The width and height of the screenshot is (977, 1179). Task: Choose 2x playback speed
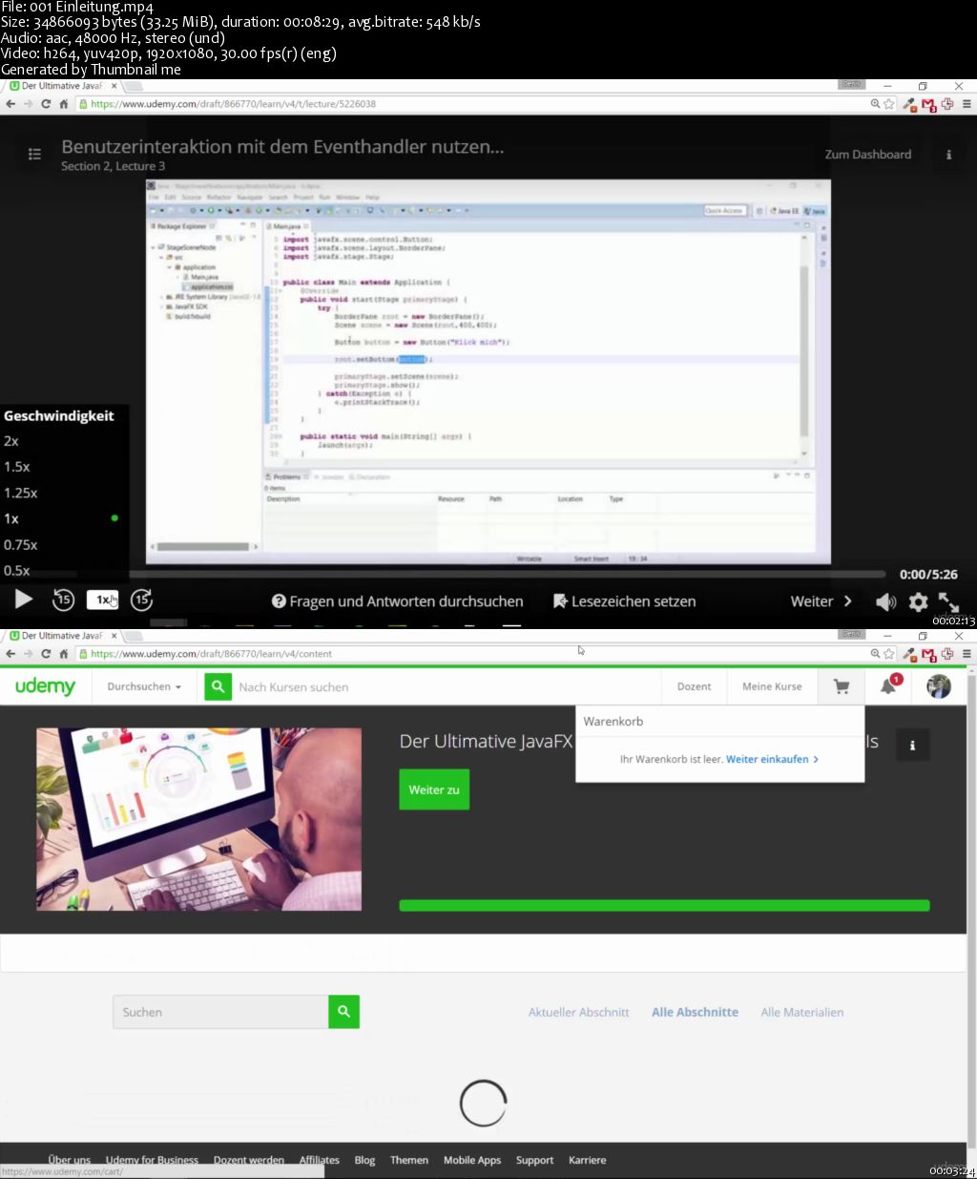(x=11, y=441)
